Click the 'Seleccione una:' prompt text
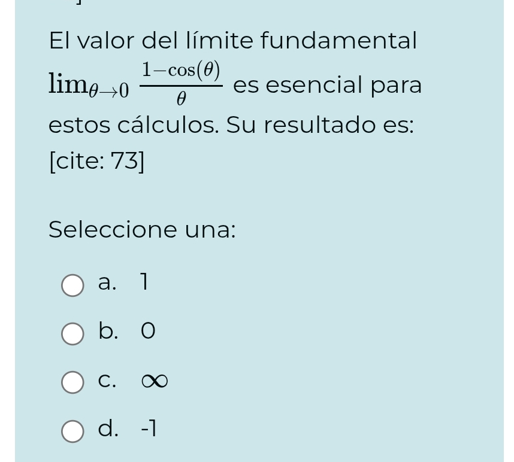The width and height of the screenshot is (514, 462). click(x=142, y=229)
